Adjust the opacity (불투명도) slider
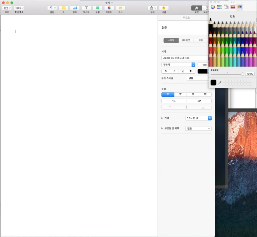The width and height of the screenshot is (257, 237). coord(227,74)
